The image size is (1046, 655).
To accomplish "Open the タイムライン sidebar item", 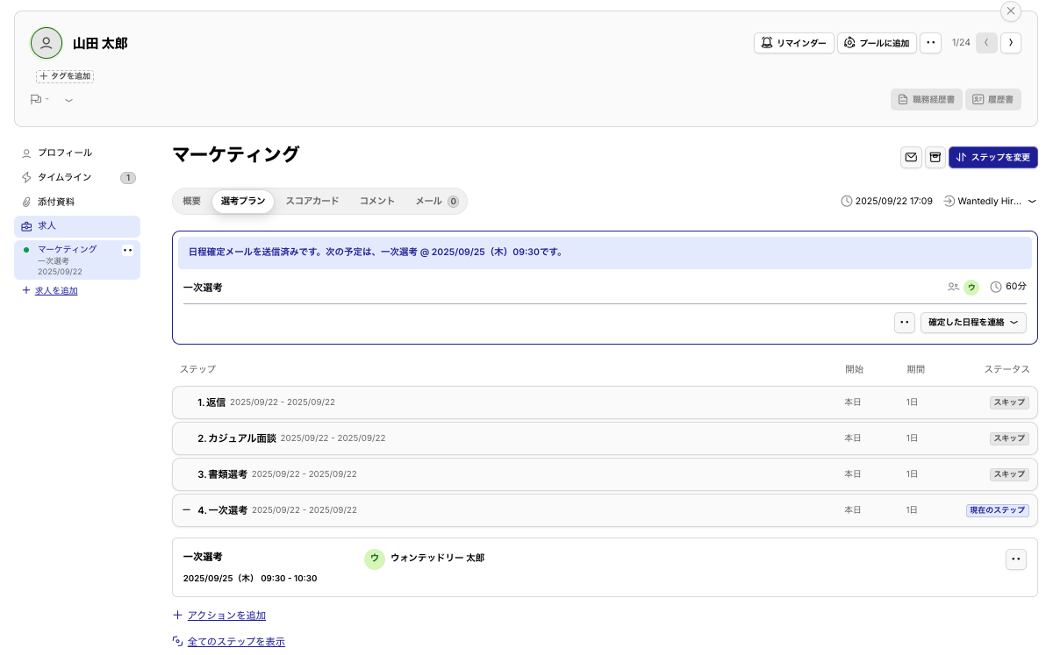I will pyautogui.click(x=64, y=177).
